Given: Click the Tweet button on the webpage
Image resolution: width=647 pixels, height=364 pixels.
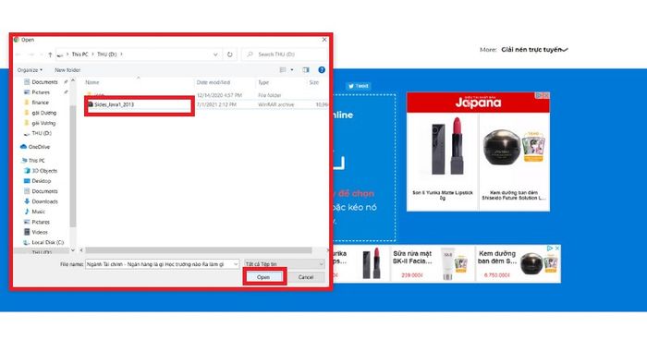Looking at the screenshot, I should click(x=359, y=86).
